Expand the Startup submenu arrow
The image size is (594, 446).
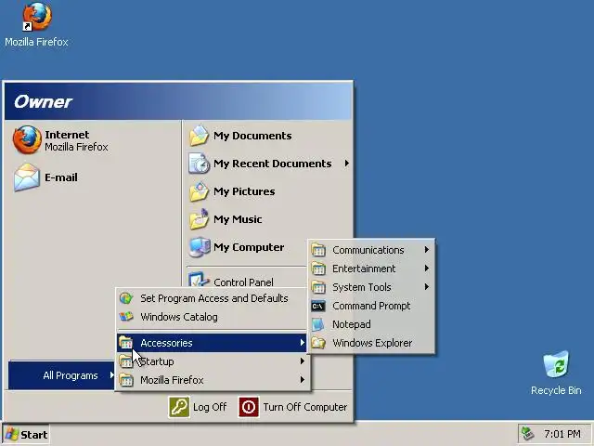pyautogui.click(x=302, y=361)
